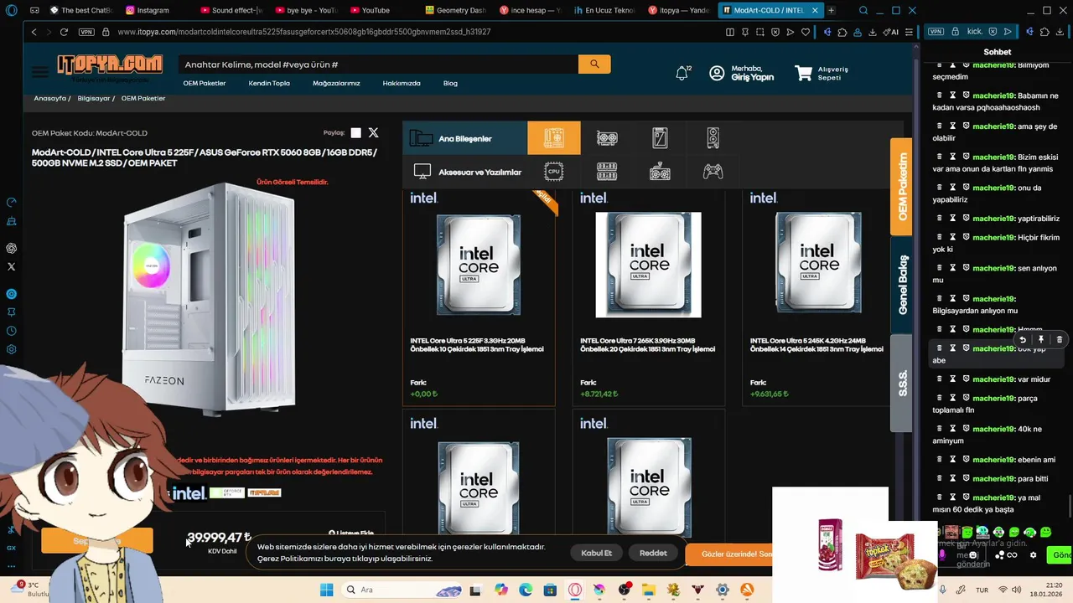This screenshot has height=603, width=1073.
Task: Click the Gönder chat send button
Action: (1061, 555)
